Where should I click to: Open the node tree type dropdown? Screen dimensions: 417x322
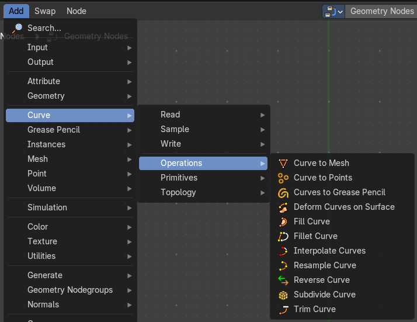click(333, 12)
